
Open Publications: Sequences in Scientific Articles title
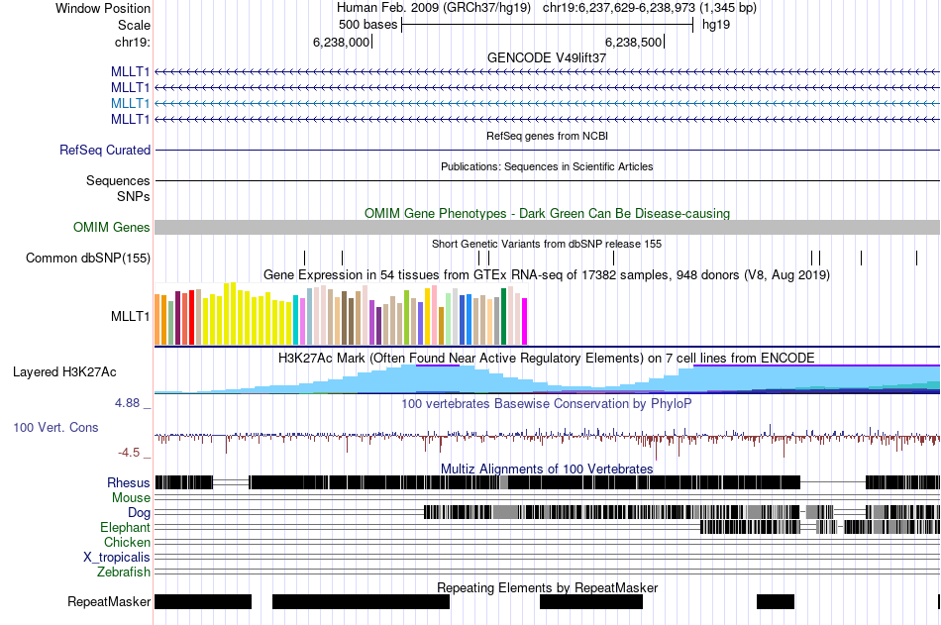tap(547, 167)
